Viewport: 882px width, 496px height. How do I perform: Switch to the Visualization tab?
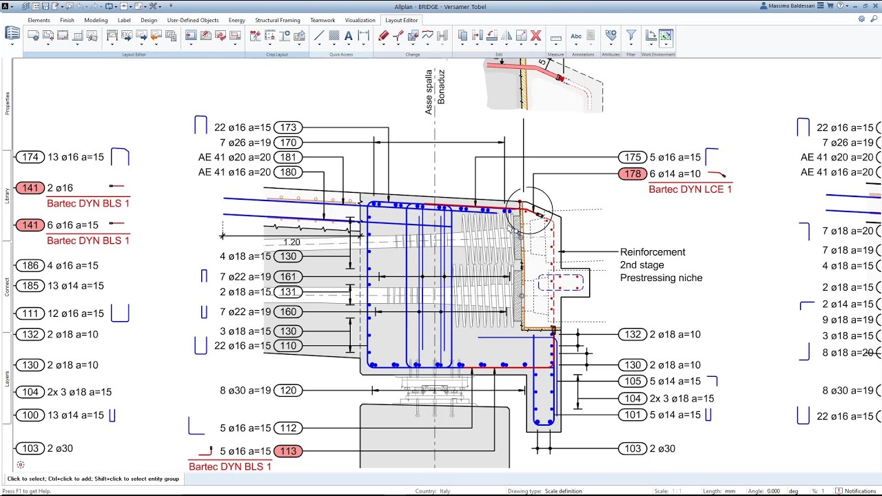(360, 20)
